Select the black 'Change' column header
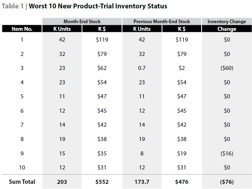252x189 pixels. point(226,29)
